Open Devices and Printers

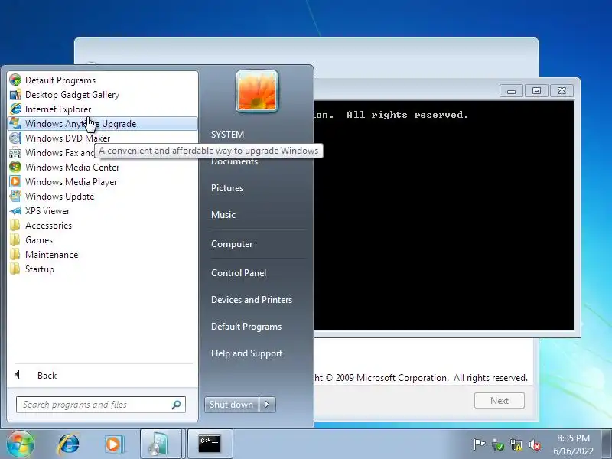[252, 300]
